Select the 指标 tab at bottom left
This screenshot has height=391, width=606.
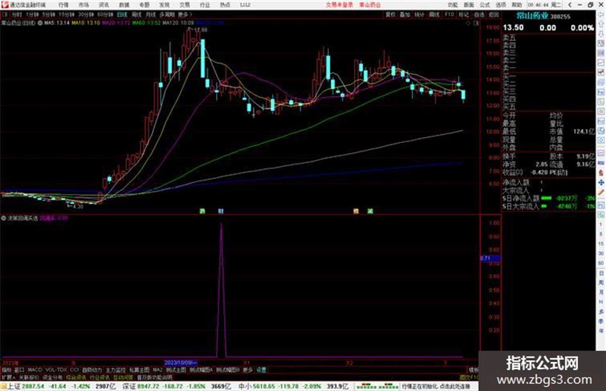tap(6, 370)
